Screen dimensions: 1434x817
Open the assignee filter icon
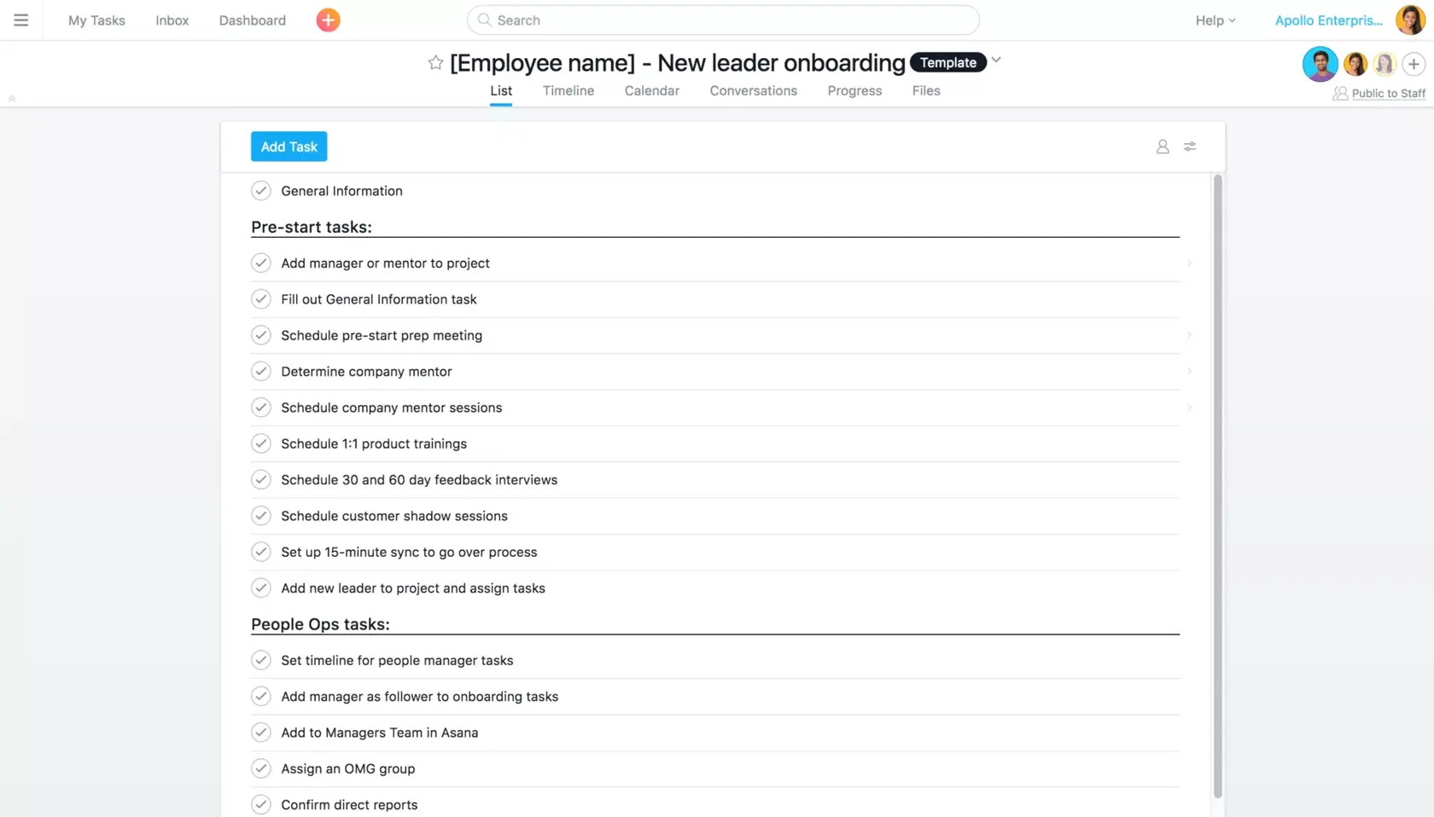tap(1162, 146)
